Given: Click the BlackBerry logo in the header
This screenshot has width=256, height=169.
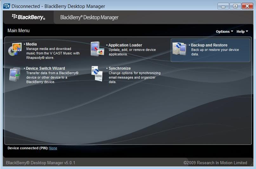Looking at the screenshot, I should (x=29, y=17).
